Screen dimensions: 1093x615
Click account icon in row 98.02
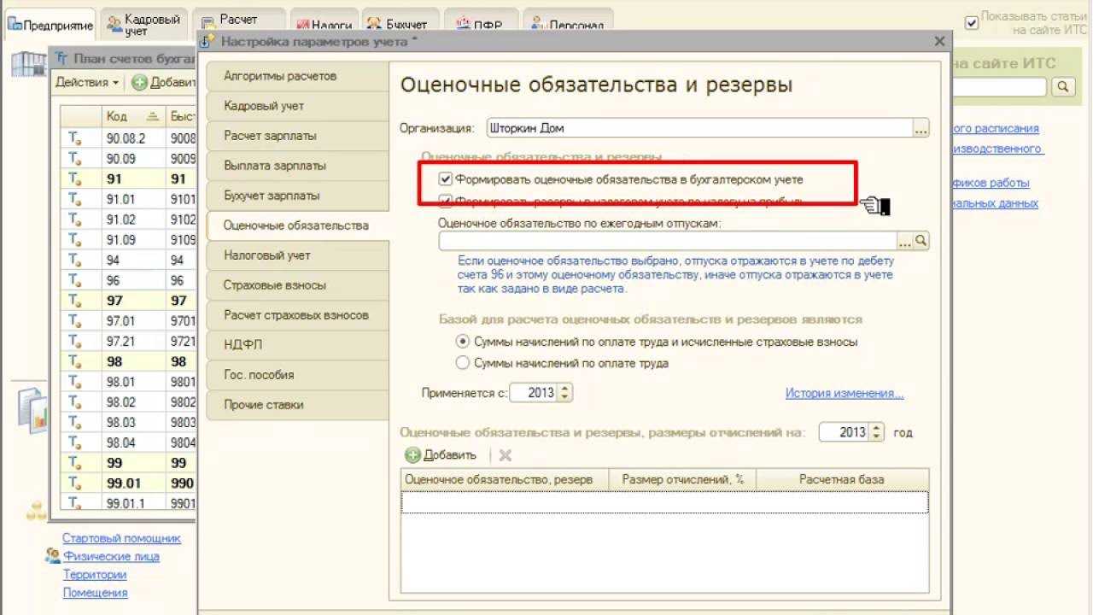74,402
